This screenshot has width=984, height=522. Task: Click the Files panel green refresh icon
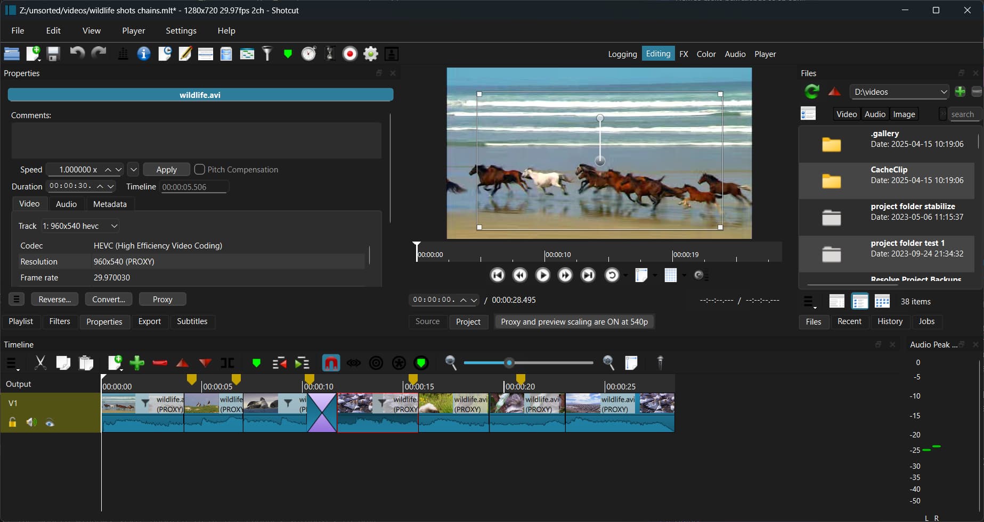tap(812, 92)
